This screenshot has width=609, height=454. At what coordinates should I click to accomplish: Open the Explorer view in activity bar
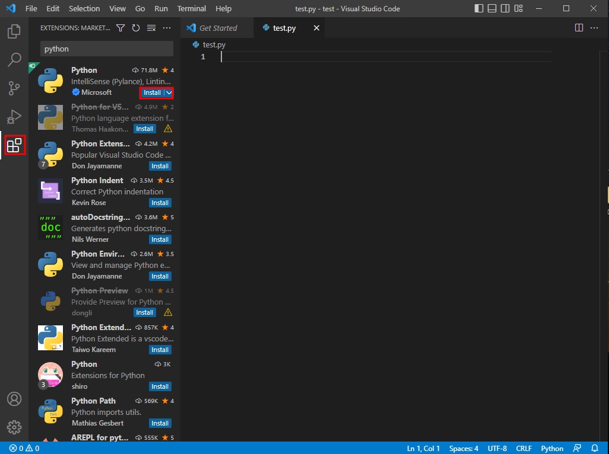[14, 31]
